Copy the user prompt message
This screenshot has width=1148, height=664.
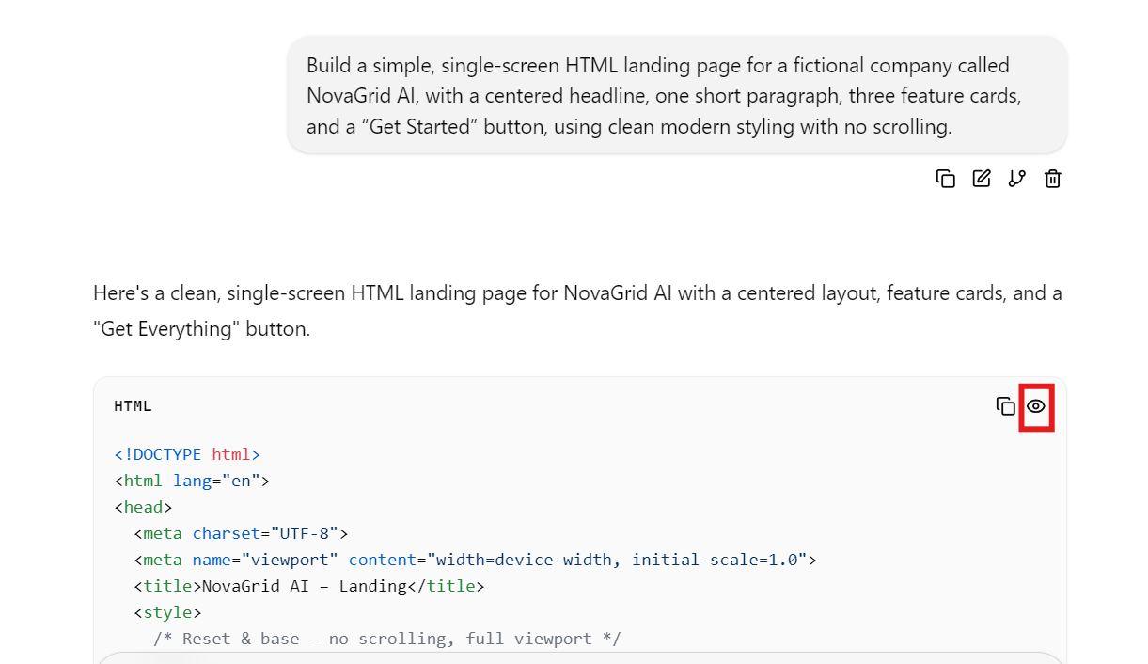946,179
